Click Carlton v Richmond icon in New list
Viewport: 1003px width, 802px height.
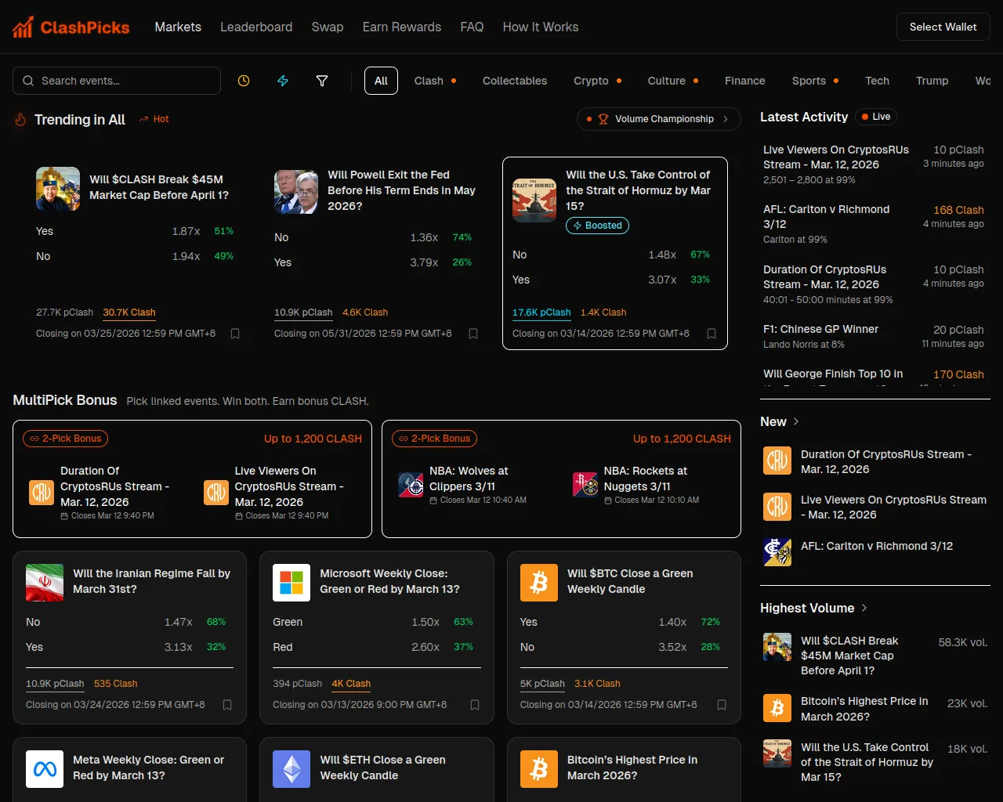point(777,552)
